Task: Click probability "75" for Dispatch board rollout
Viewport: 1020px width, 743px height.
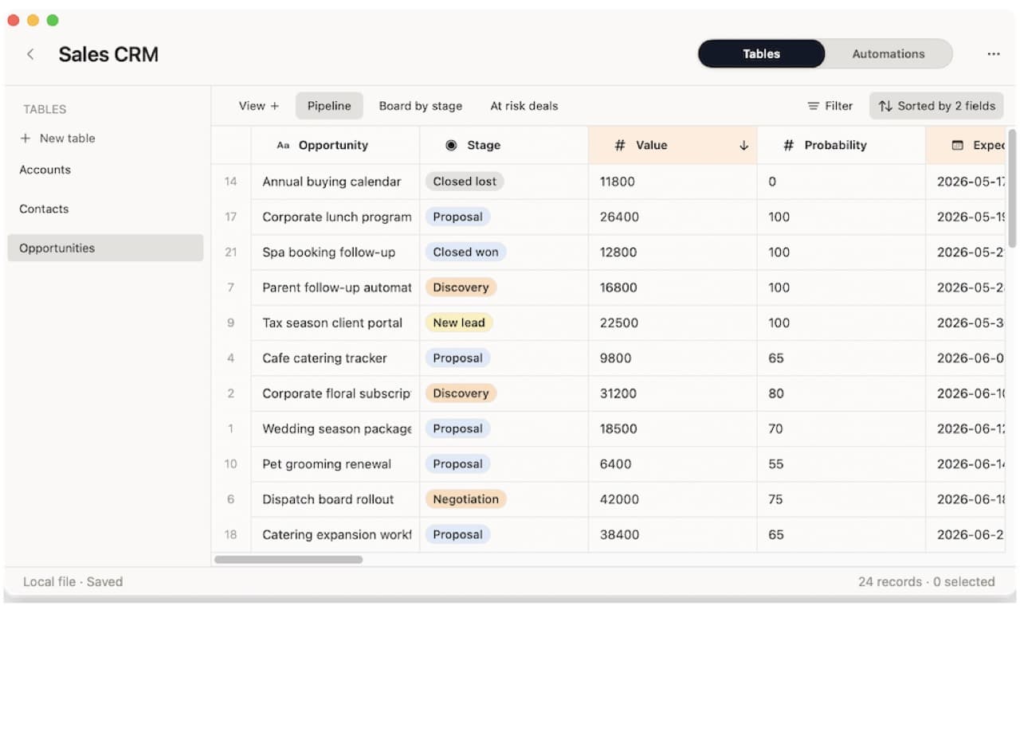Action: coord(841,499)
